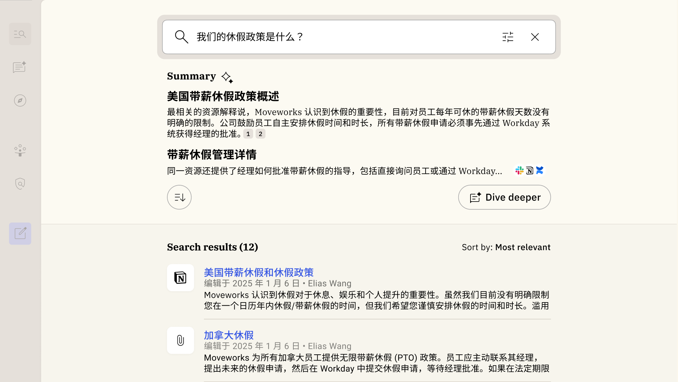The width and height of the screenshot is (678, 382).
Task: Click the first result's date and author line
Action: pyautogui.click(x=278, y=283)
